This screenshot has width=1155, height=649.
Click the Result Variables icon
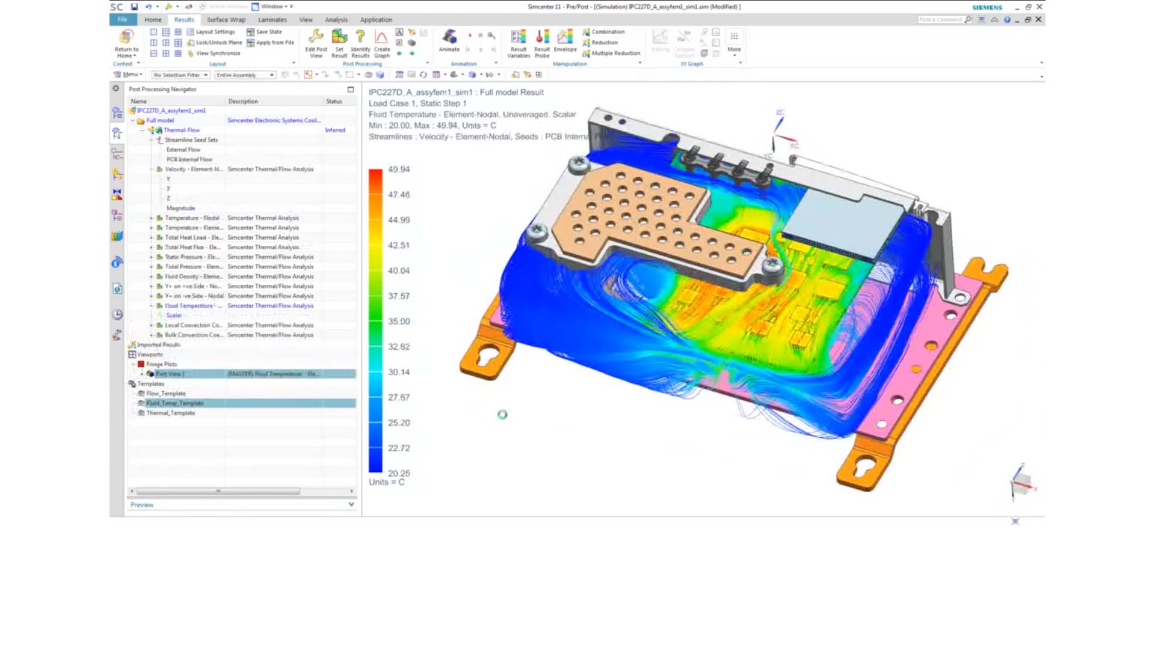518,42
